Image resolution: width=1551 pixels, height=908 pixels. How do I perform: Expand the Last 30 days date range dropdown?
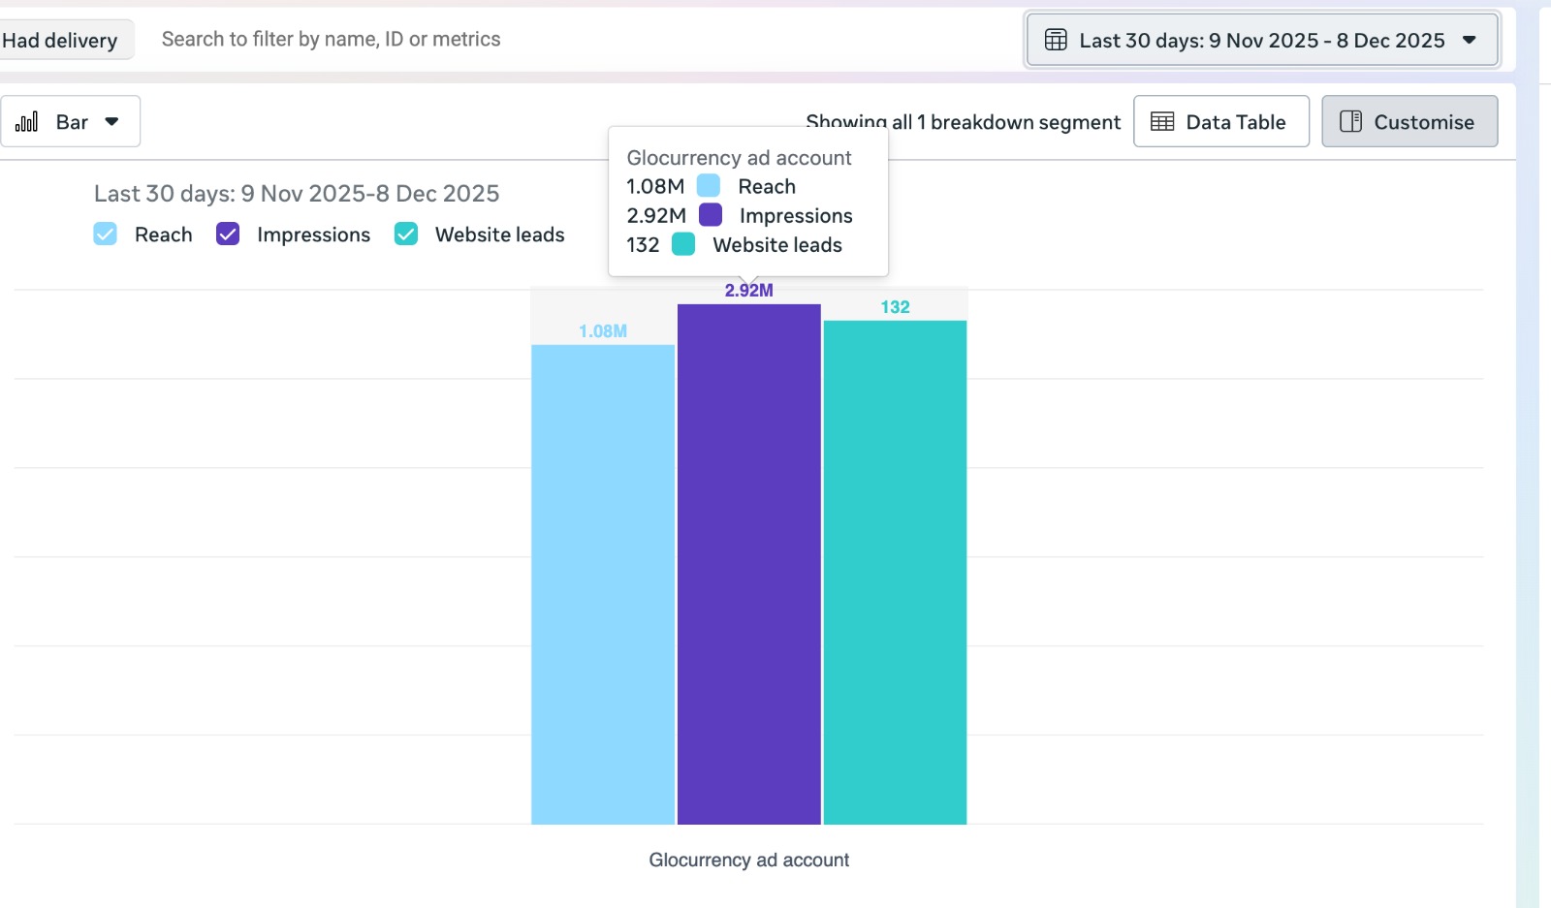click(1469, 41)
